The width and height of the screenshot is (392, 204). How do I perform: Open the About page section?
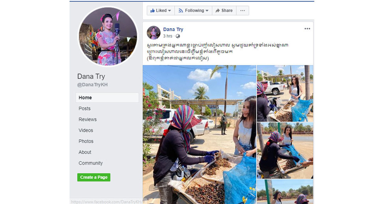coord(85,152)
